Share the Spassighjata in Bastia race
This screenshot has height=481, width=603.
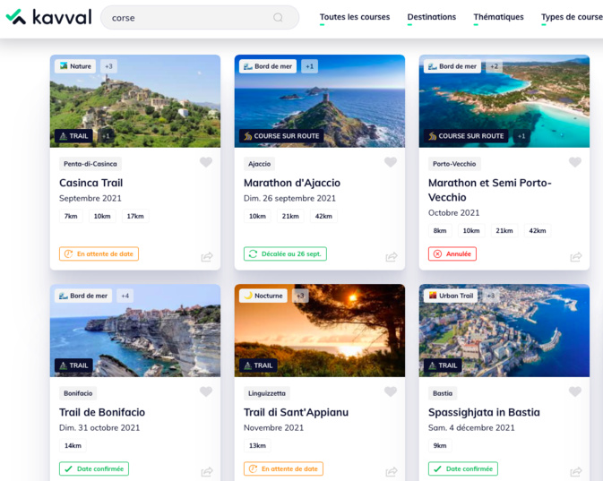pos(576,472)
